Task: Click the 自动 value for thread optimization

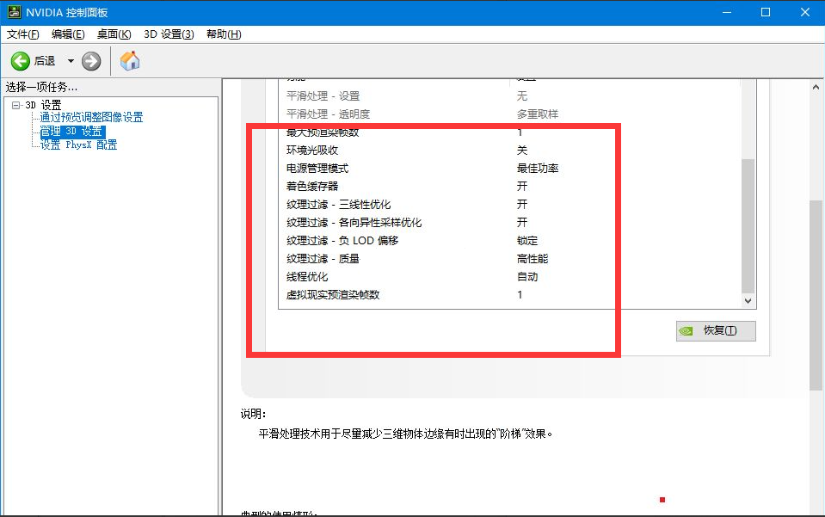Action: point(527,277)
